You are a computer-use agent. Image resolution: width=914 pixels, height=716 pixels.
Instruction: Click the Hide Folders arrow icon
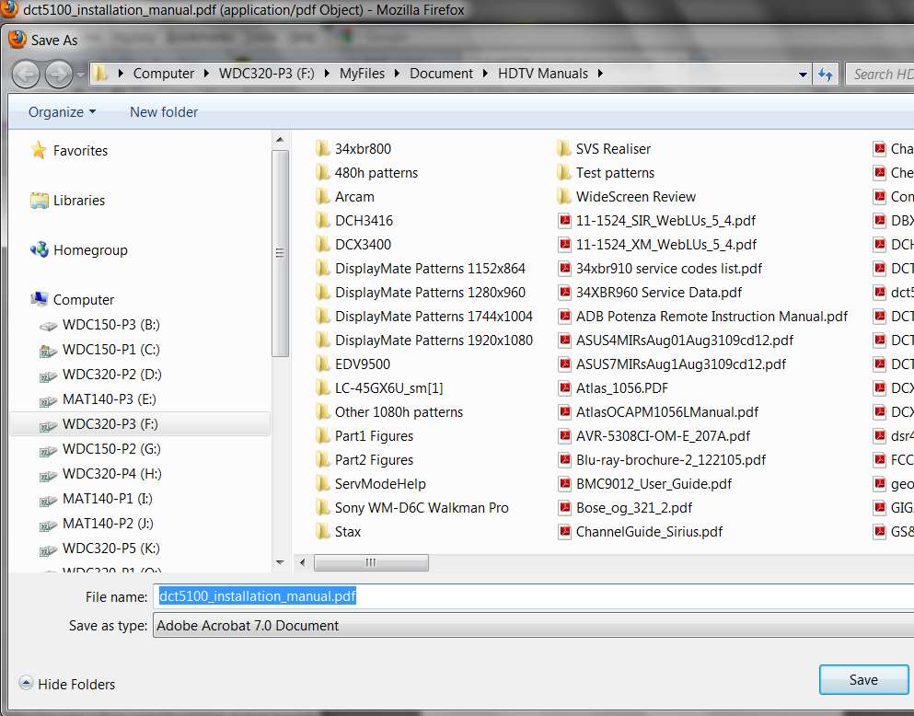point(26,683)
